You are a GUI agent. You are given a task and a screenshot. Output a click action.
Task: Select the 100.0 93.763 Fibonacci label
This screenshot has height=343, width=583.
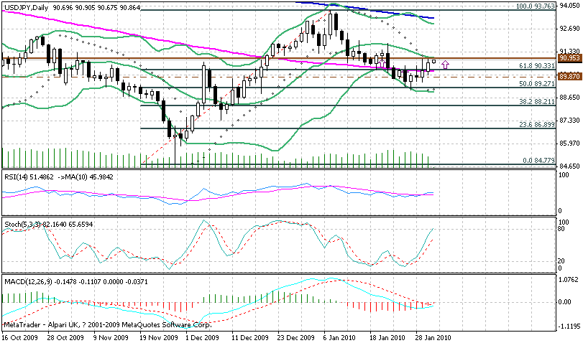(536, 6)
